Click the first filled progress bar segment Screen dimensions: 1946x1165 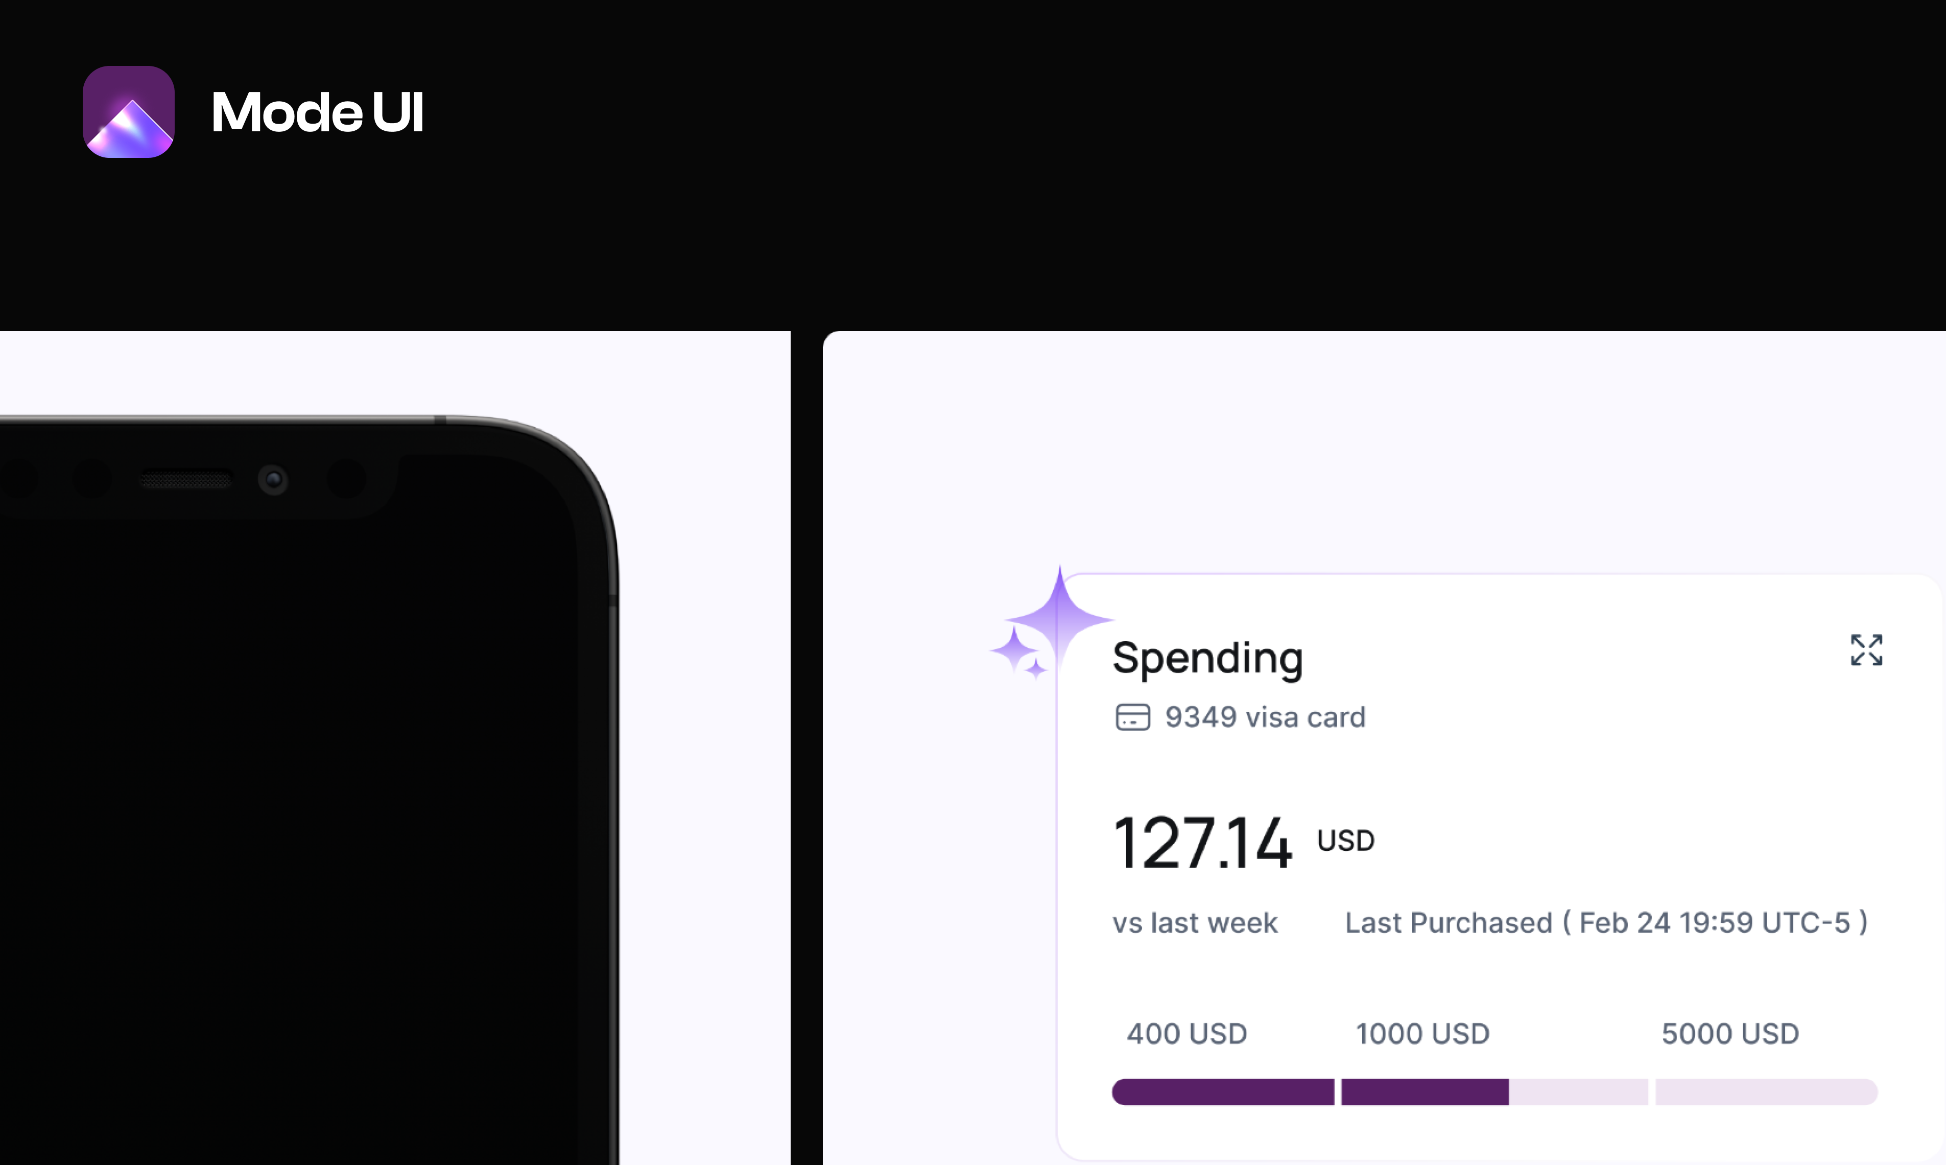[x=1223, y=1092]
